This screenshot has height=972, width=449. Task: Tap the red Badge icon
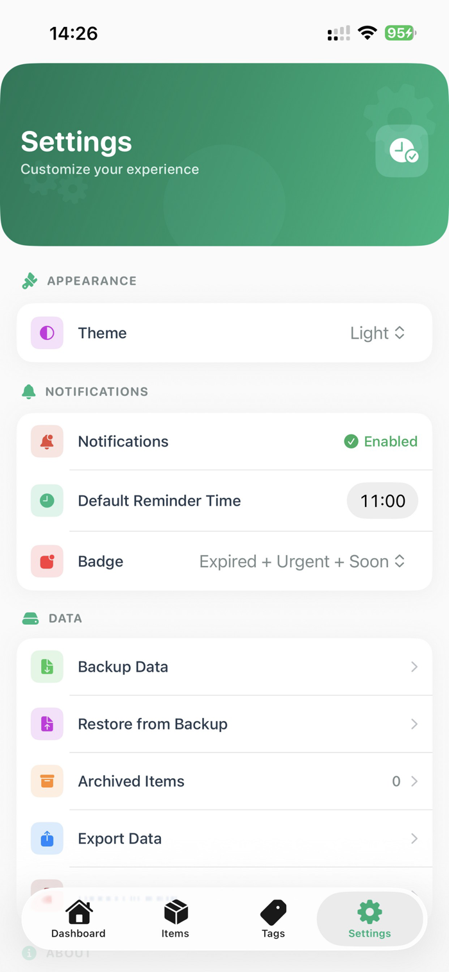(x=47, y=561)
